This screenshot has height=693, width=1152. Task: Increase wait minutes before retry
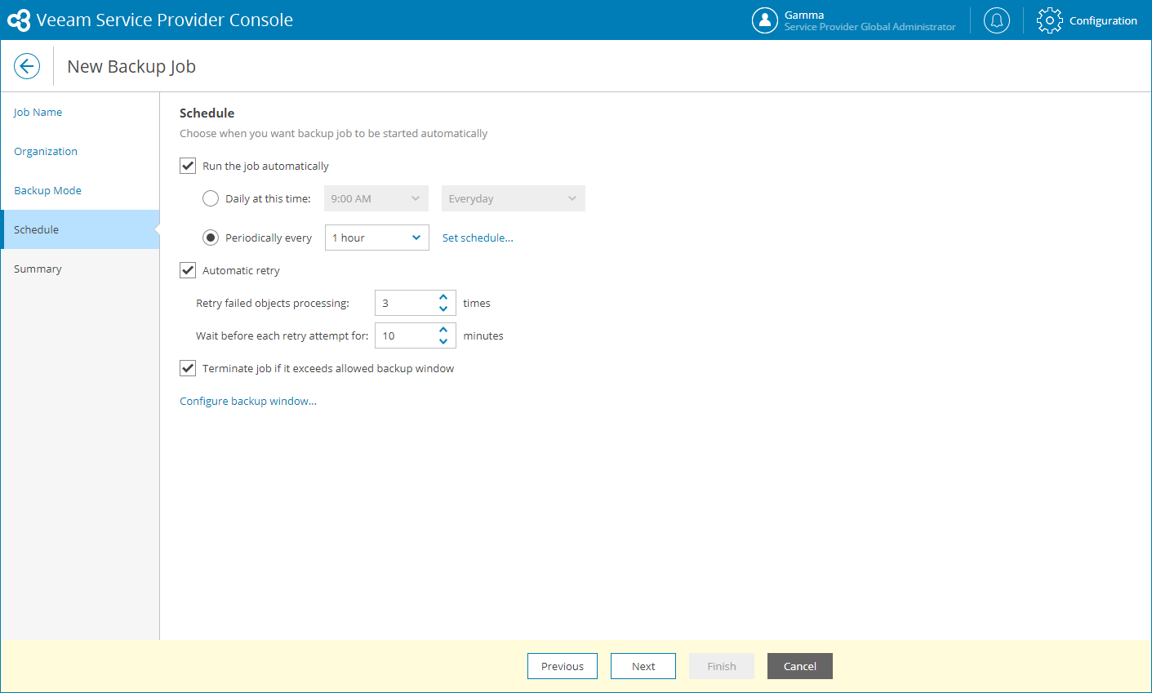(x=443, y=330)
